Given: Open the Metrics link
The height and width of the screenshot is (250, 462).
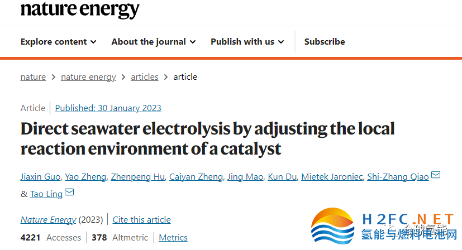Looking at the screenshot, I should click(x=173, y=238).
